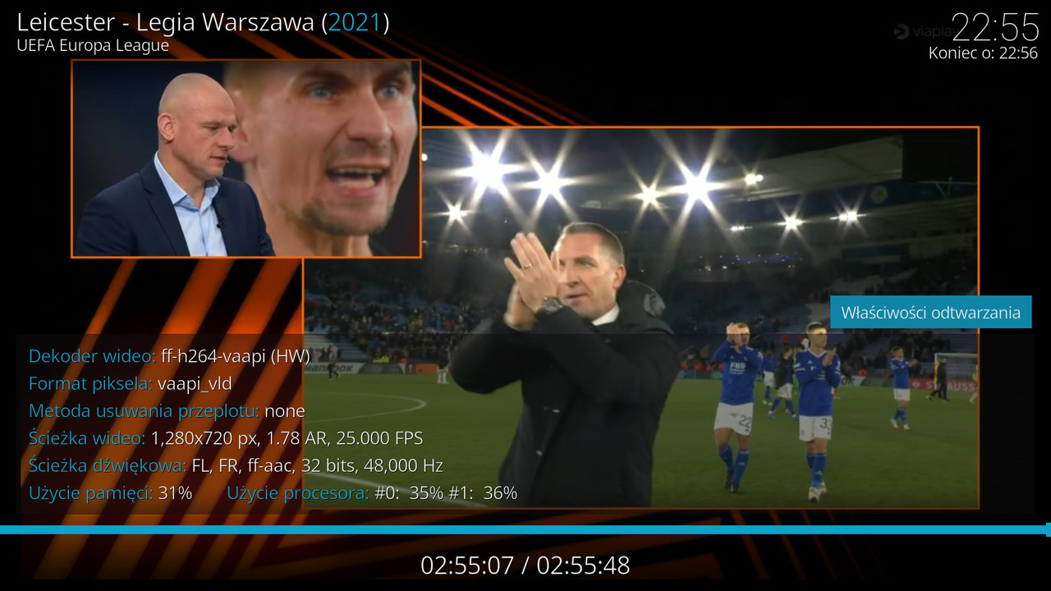Click the start of the blue seek bar

(3, 529)
